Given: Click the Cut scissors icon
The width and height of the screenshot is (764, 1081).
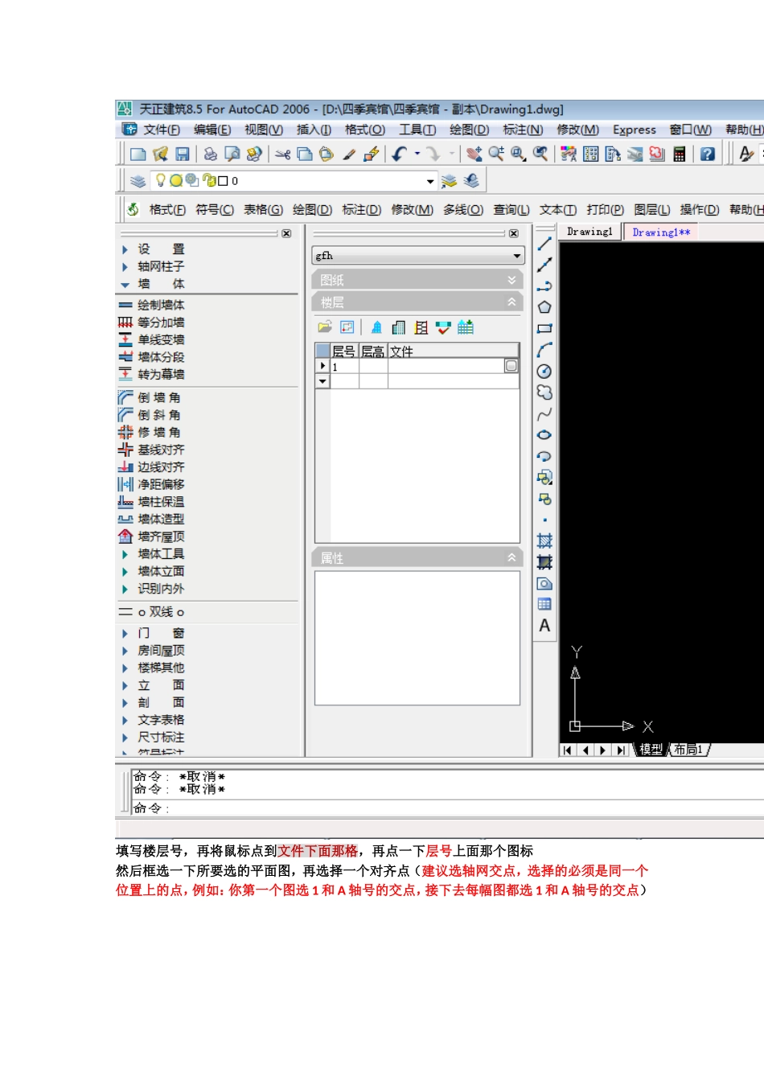Looking at the screenshot, I should tap(282, 154).
